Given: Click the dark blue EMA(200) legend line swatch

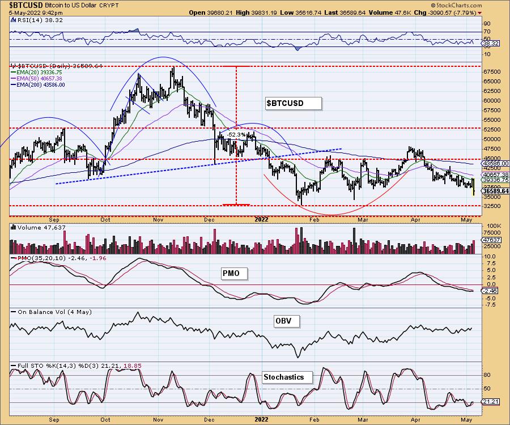Looking at the screenshot, I should pos(14,85).
